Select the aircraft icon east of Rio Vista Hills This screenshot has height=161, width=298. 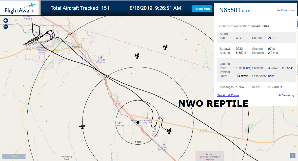137,56
